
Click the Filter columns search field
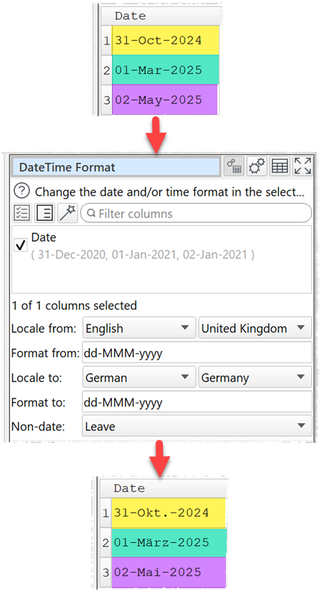pos(196,213)
